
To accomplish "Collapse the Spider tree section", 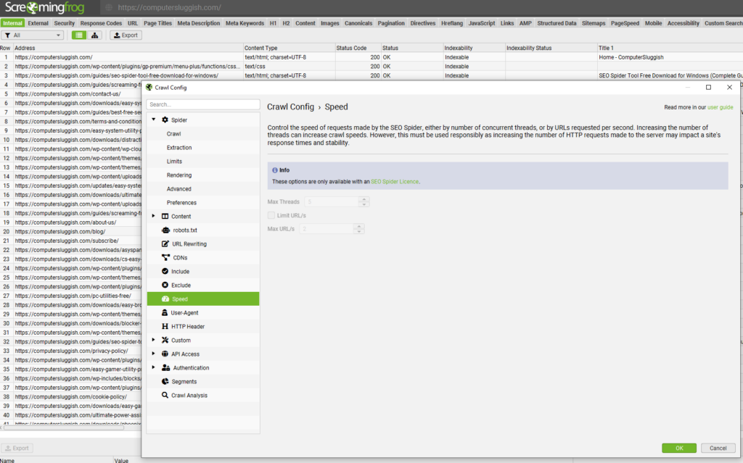I will 154,120.
